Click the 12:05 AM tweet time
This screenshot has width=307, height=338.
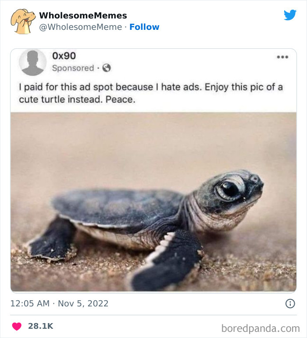point(29,303)
